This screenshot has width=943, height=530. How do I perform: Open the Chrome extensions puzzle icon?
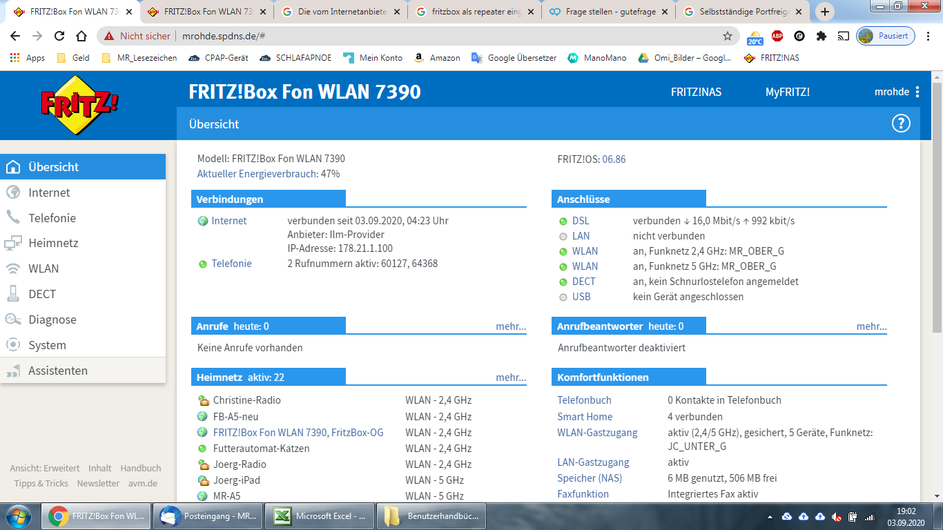(x=822, y=36)
